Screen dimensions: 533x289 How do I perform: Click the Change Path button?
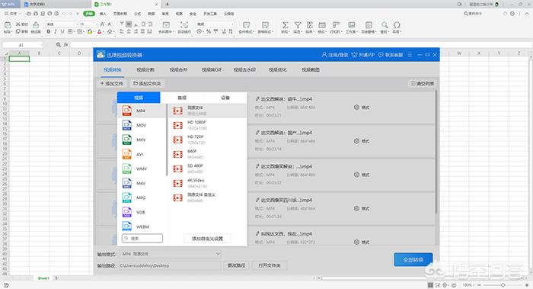[x=236, y=265]
